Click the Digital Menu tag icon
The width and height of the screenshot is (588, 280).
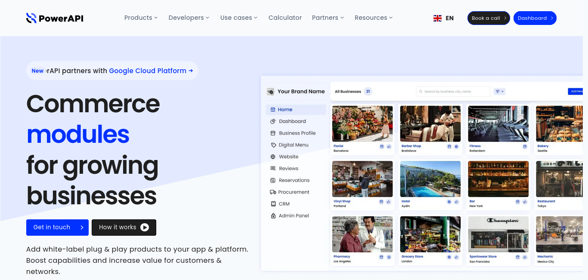pos(273,145)
